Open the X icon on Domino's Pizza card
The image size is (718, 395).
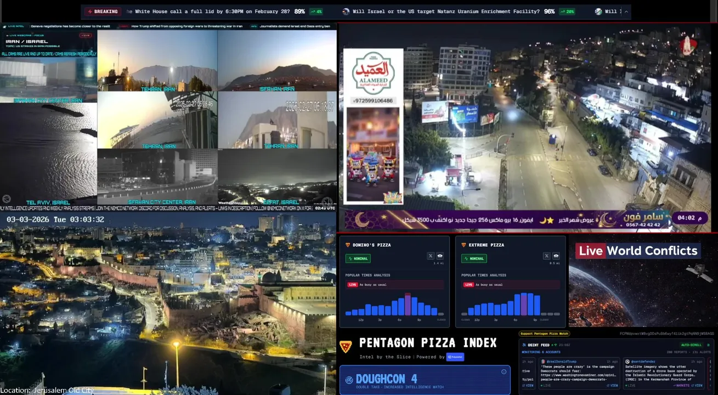click(431, 256)
